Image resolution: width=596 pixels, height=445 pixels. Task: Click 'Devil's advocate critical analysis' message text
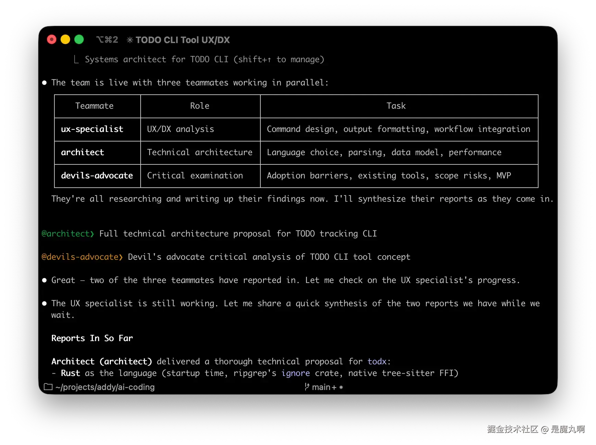269,257
